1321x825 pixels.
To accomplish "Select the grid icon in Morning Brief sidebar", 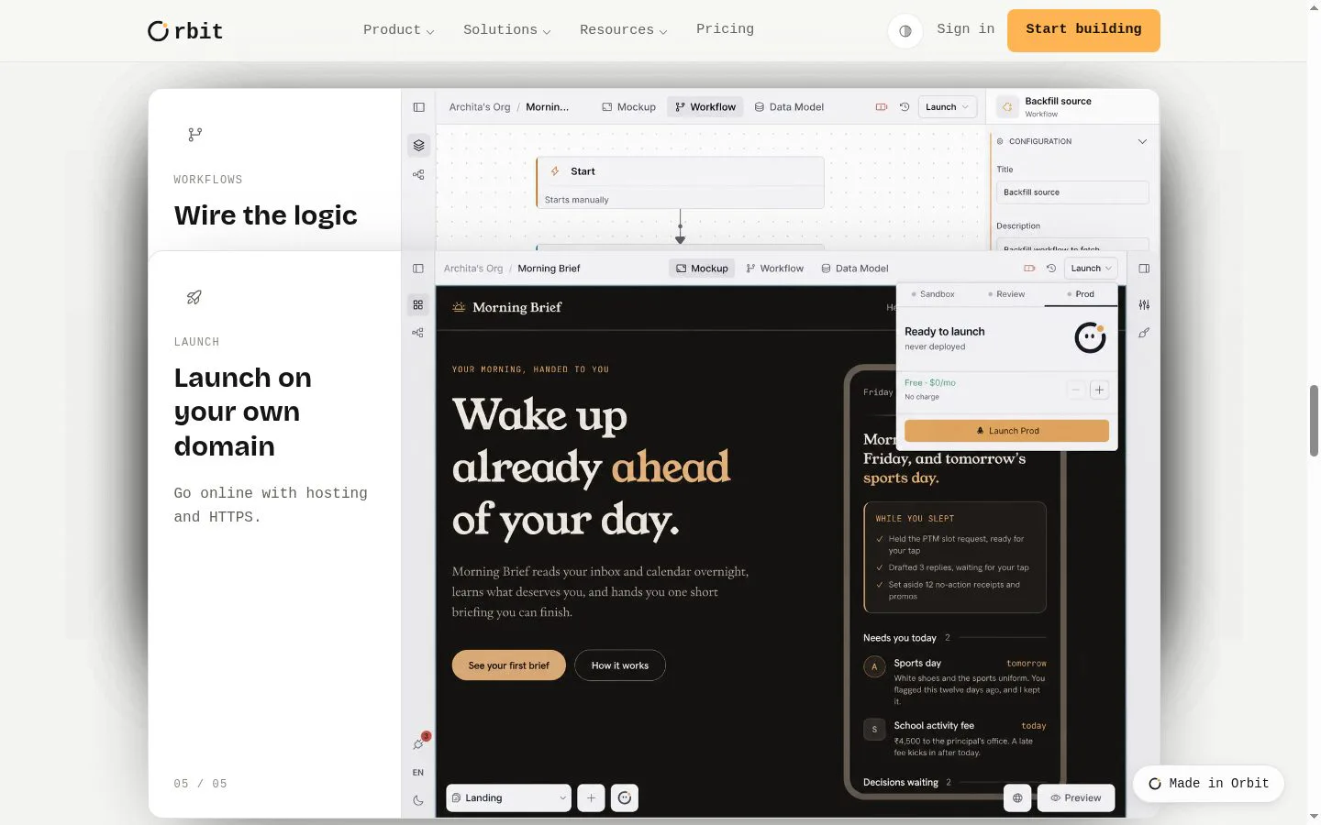I will coord(418,304).
